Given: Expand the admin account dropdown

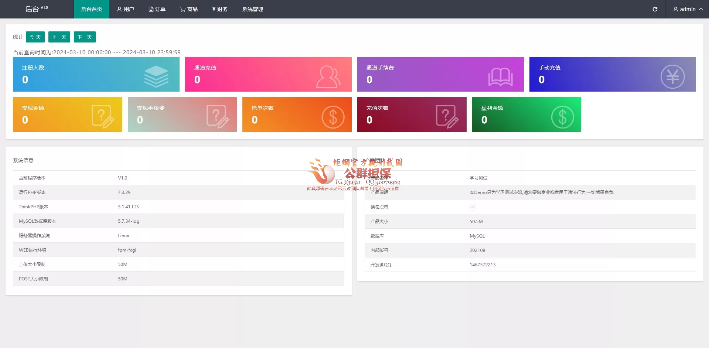Looking at the screenshot, I should 688,9.
